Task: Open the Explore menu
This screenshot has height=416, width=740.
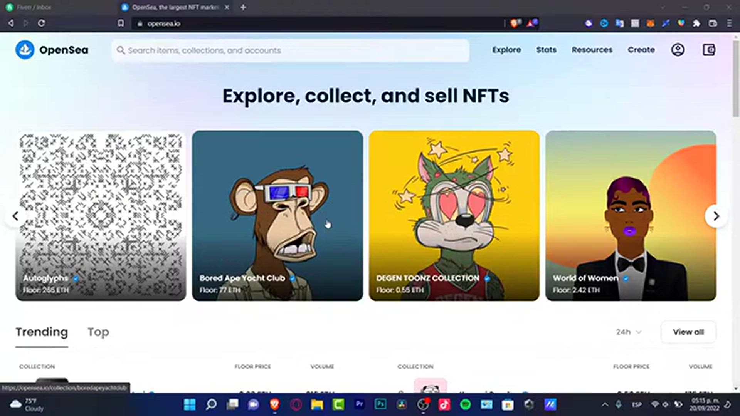Action: (x=506, y=50)
